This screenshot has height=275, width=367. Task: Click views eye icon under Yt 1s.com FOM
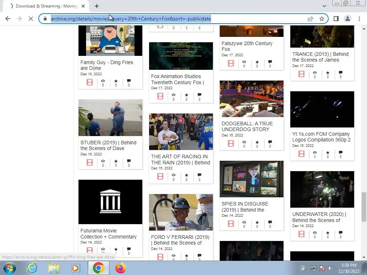pyautogui.click(x=315, y=153)
